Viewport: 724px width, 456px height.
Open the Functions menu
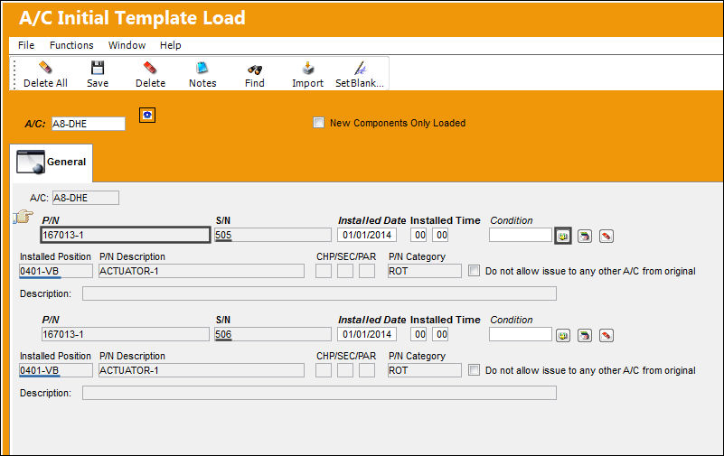71,45
